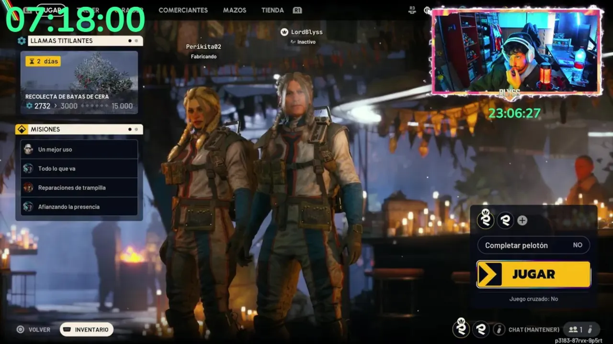Click the icon of 'Un mejor uso' mission
This screenshot has width=613, height=344.
point(28,149)
